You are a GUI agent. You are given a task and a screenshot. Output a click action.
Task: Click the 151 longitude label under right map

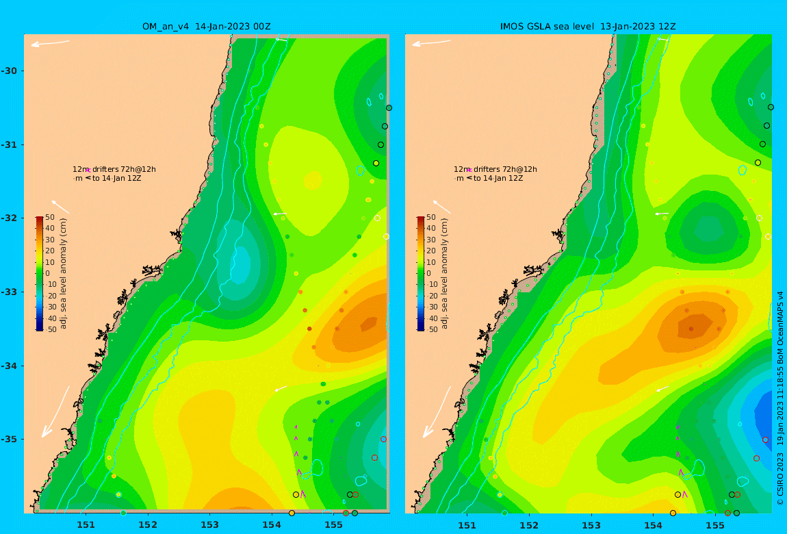pyautogui.click(x=467, y=525)
